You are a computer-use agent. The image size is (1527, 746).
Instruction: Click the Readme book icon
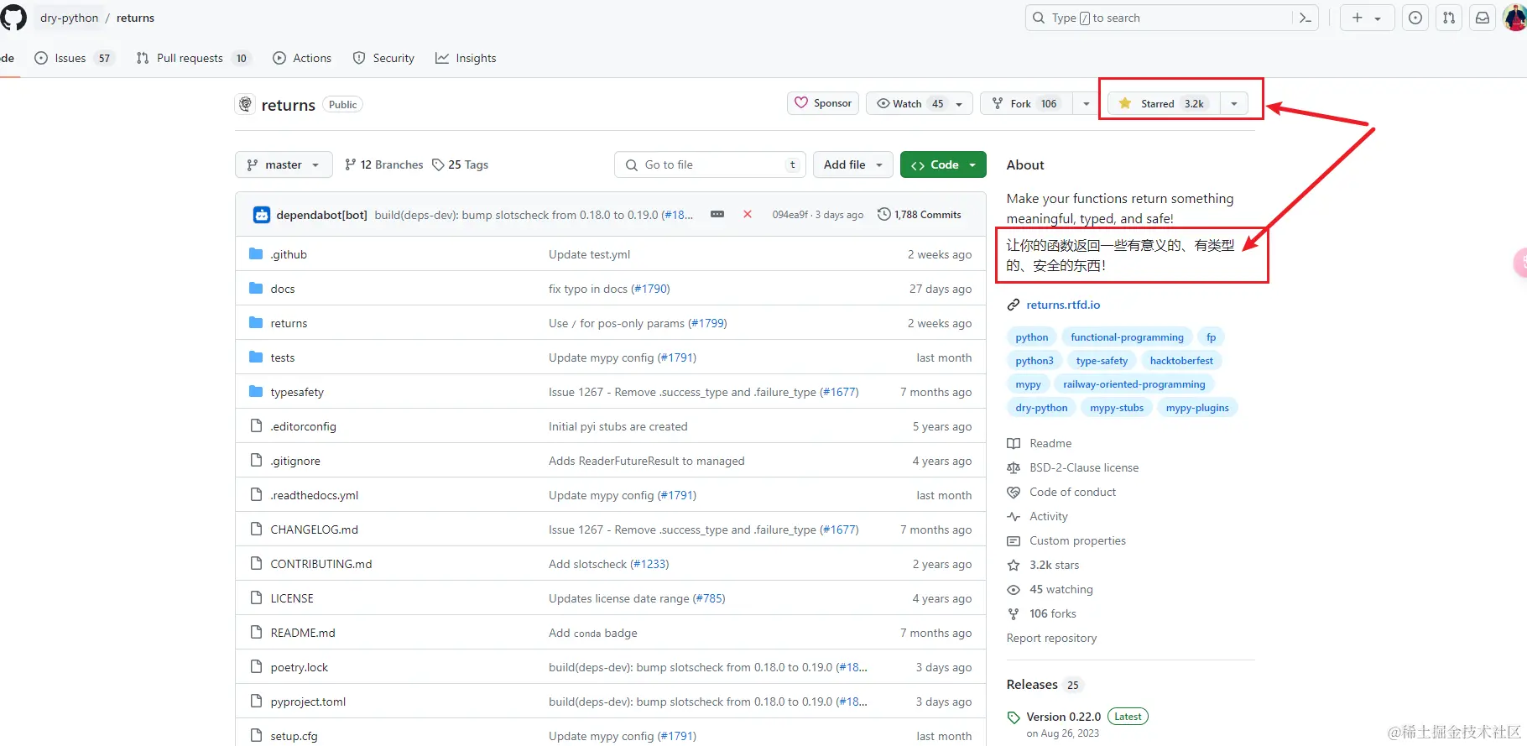point(1014,443)
